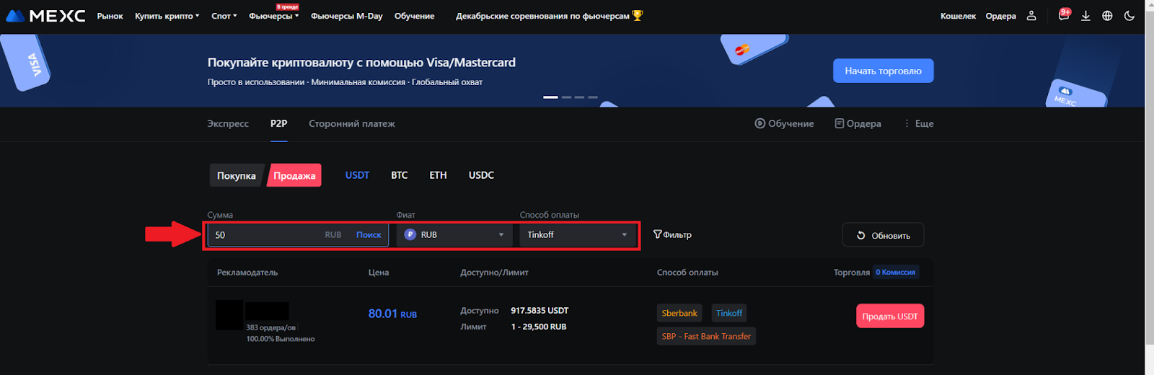Click the Ордера document icon
Image resolution: width=1154 pixels, height=375 pixels.
tap(839, 123)
